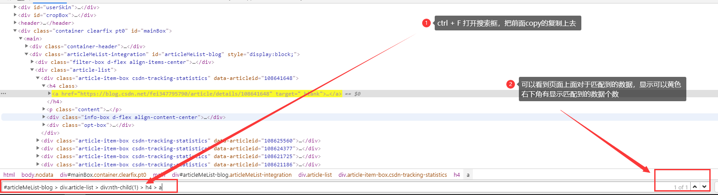The width and height of the screenshot is (718, 195).
Task: Expand the div id="cropBox" node
Action: point(16,15)
